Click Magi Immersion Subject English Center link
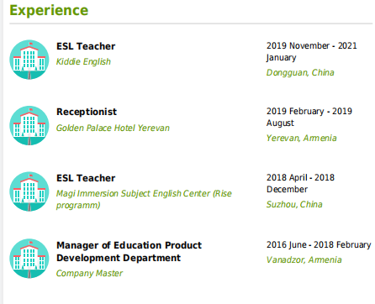Image resolution: width=375 pixels, height=304 pixels. 144,199
